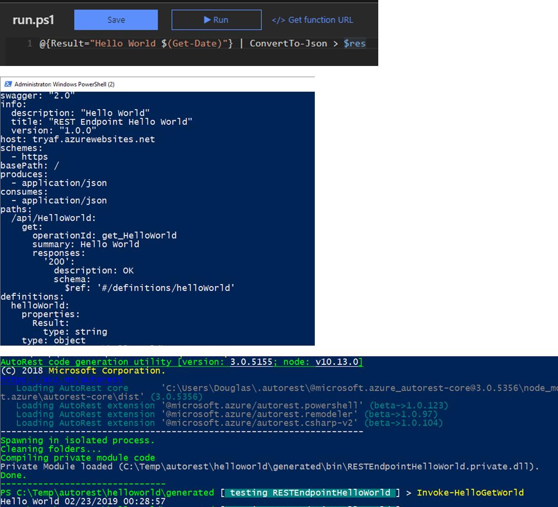This screenshot has width=558, height=507.
Task: Click the description: OK line
Action: pyautogui.click(x=93, y=271)
